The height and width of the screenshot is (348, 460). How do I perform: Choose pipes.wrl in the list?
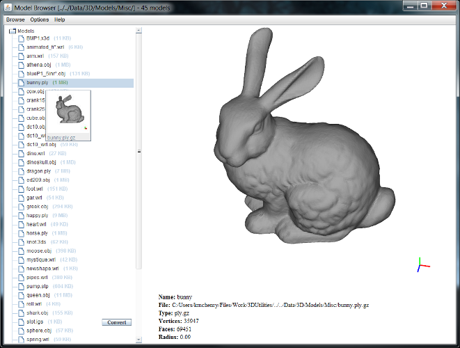click(x=37, y=278)
